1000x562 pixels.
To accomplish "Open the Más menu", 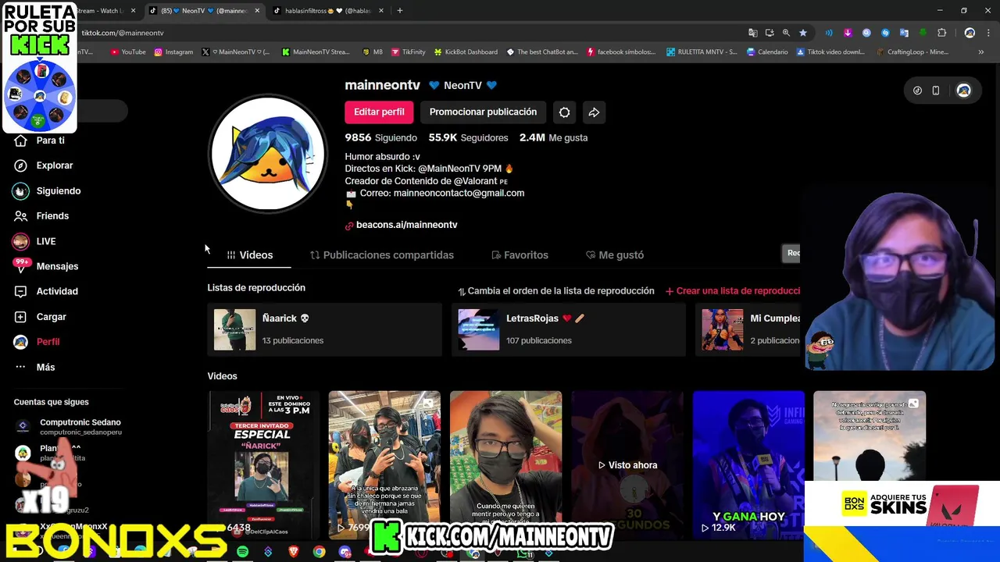I will coord(34,367).
